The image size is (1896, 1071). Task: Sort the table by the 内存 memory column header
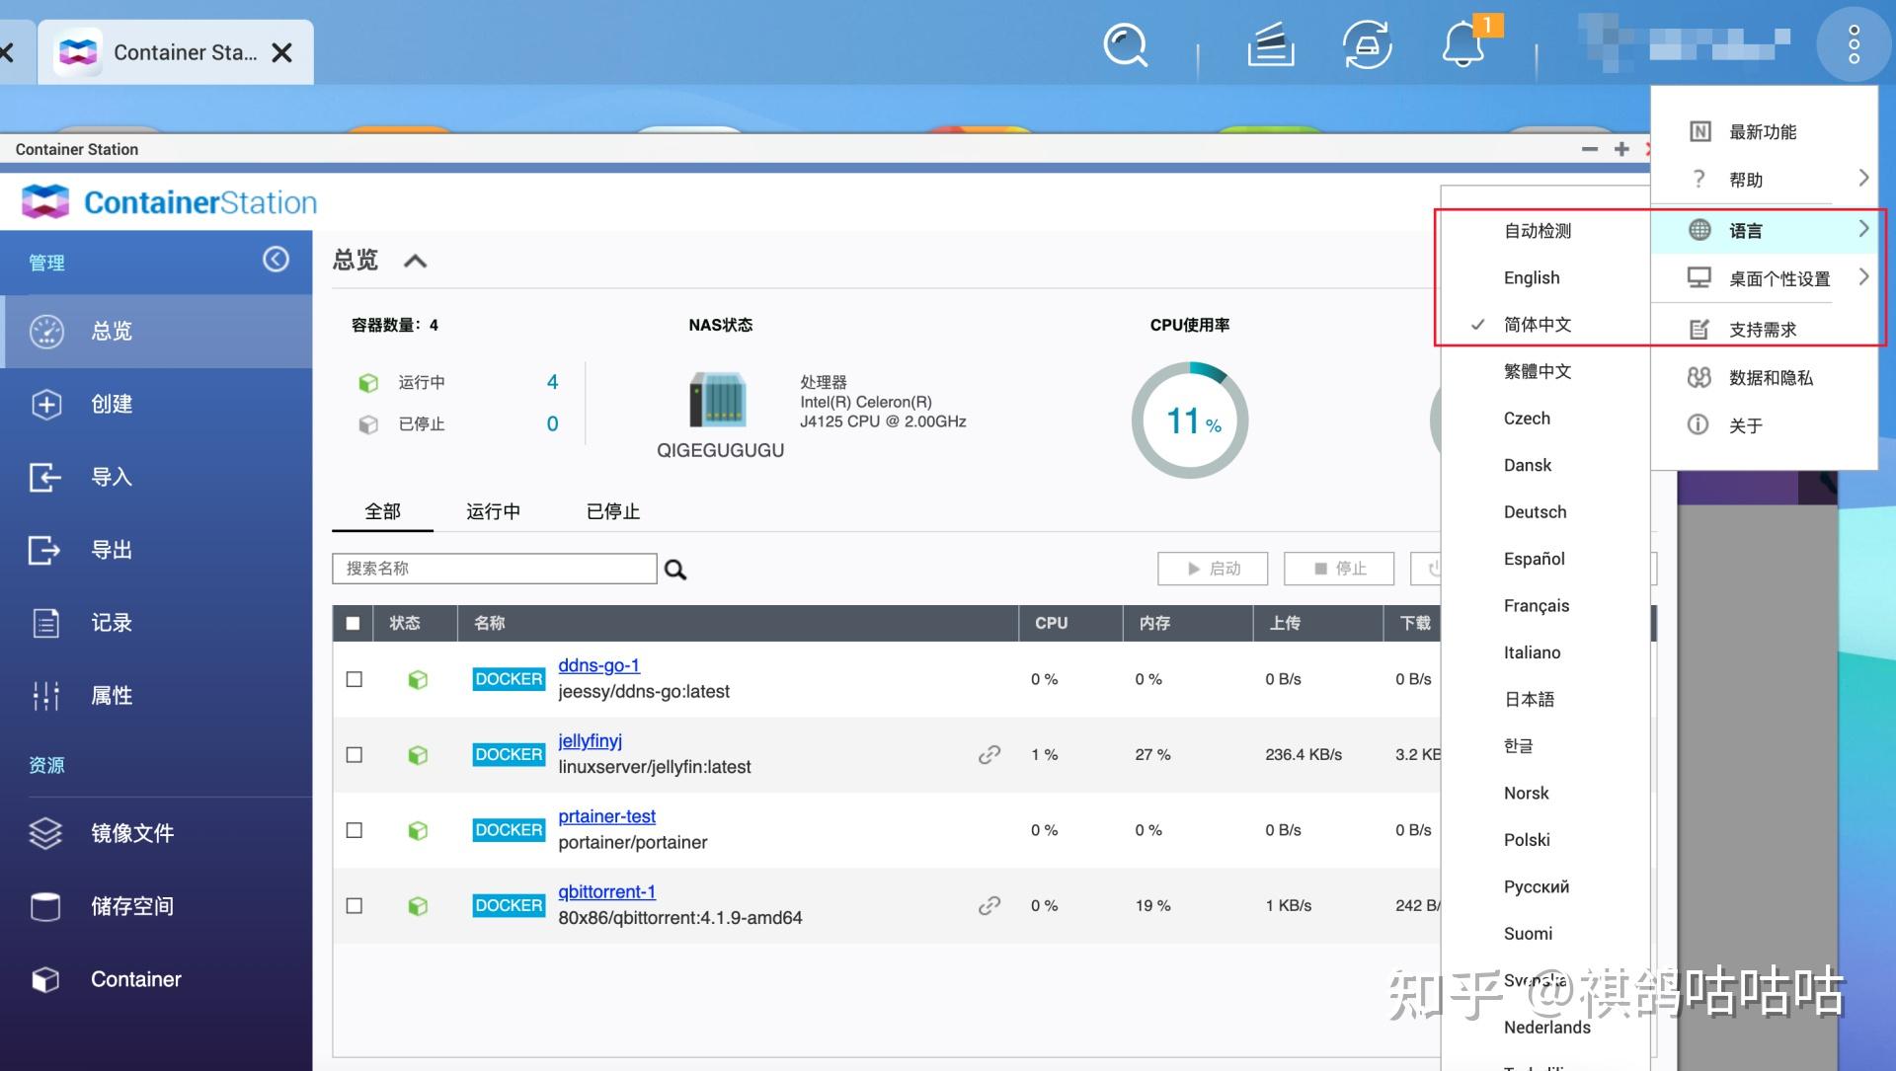coord(1188,623)
